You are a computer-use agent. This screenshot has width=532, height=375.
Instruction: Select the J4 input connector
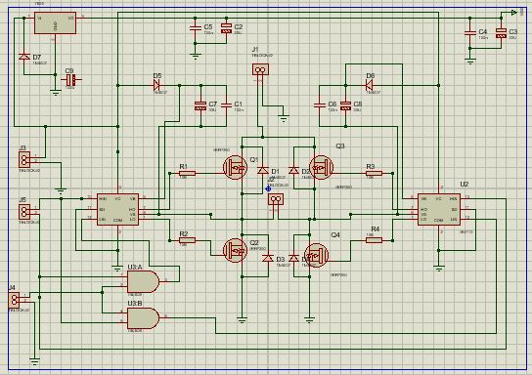[x=14, y=300]
